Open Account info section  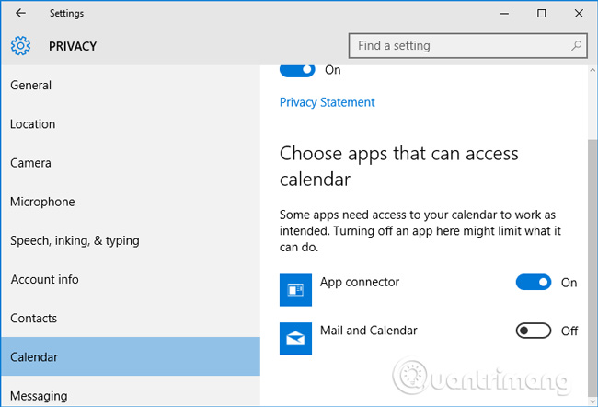(44, 279)
